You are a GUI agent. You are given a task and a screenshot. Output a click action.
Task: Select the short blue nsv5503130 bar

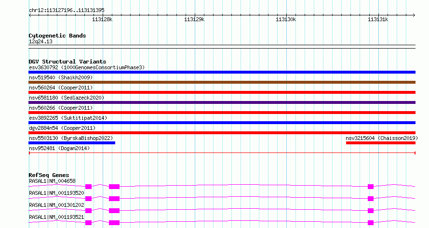72,143
